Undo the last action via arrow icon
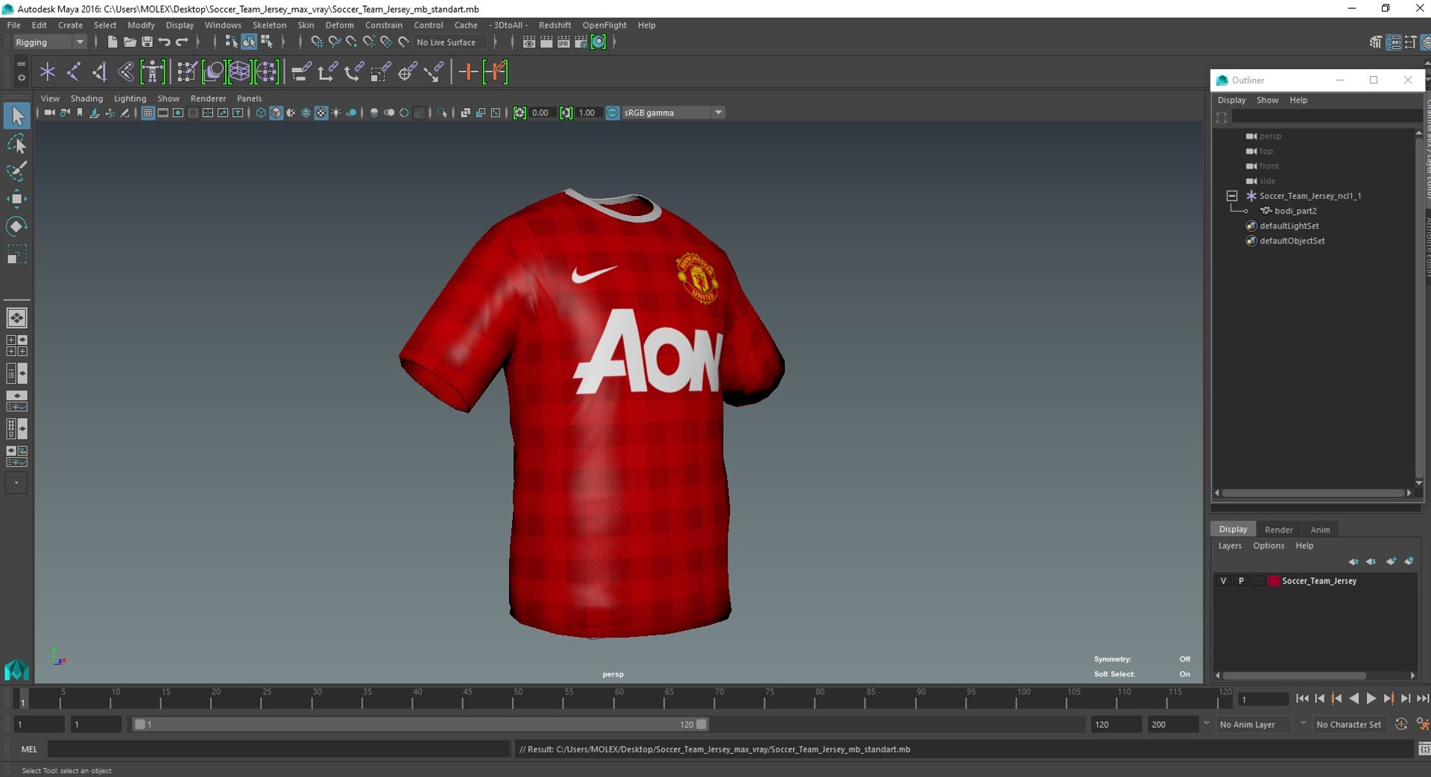The height and width of the screenshot is (777, 1431). click(x=164, y=42)
